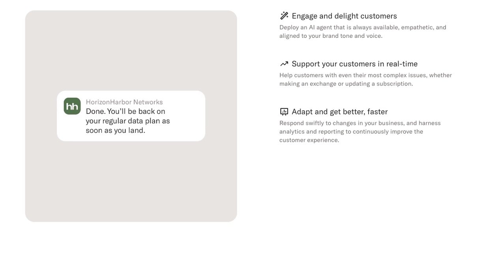Click the trending arrow icon beside Support
This screenshot has height=264, width=483.
click(284, 64)
